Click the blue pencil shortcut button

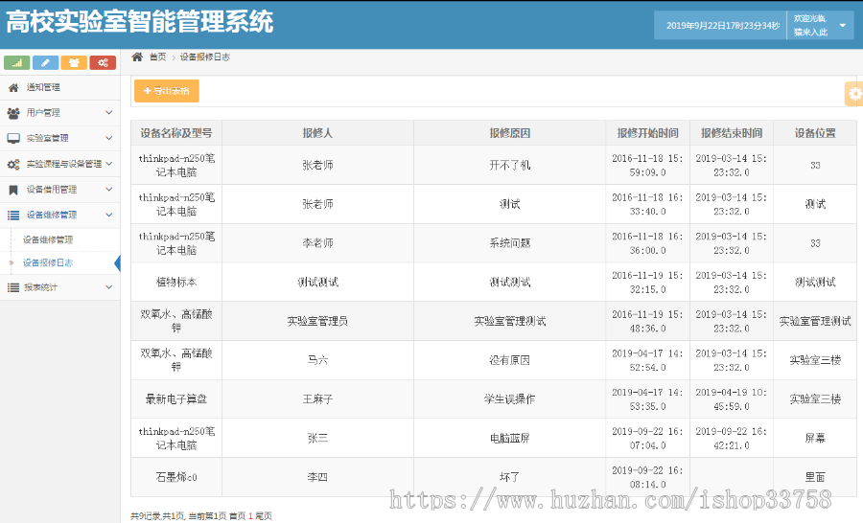[46, 62]
